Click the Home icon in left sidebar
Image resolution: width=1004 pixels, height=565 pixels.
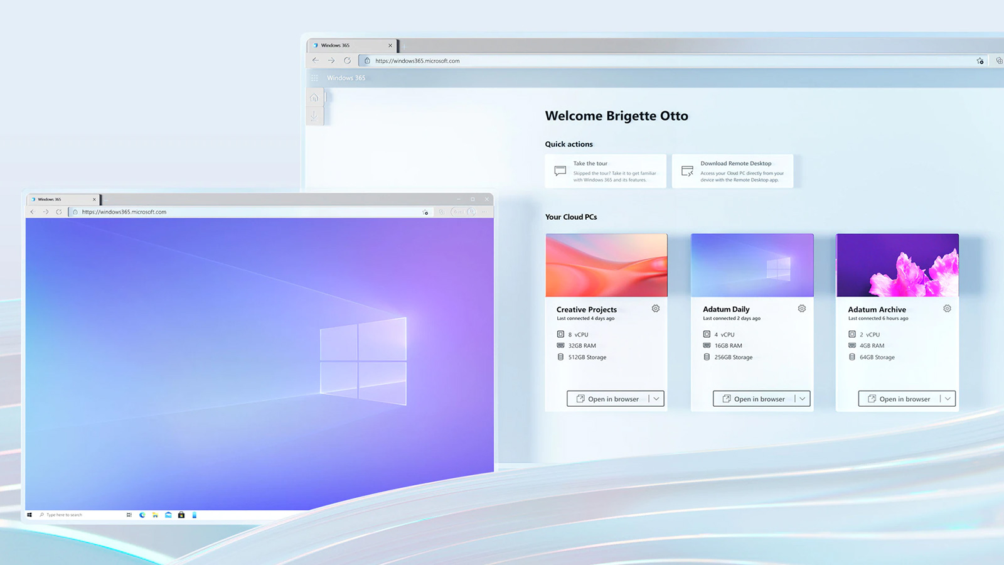click(314, 98)
